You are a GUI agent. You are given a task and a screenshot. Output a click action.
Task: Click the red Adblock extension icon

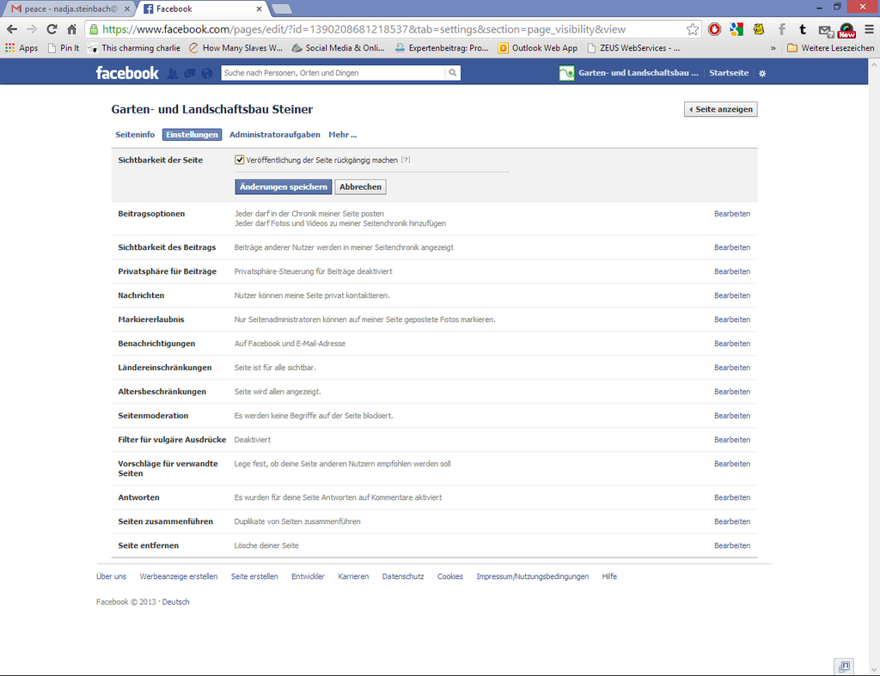click(714, 29)
